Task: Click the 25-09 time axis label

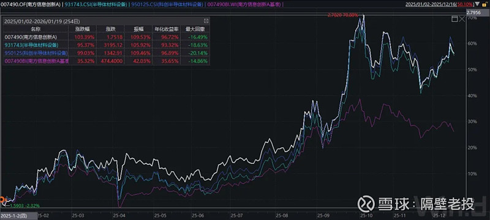Action: coord(323,215)
